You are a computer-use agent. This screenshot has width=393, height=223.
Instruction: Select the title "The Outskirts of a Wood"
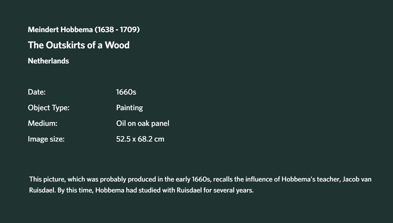point(79,45)
